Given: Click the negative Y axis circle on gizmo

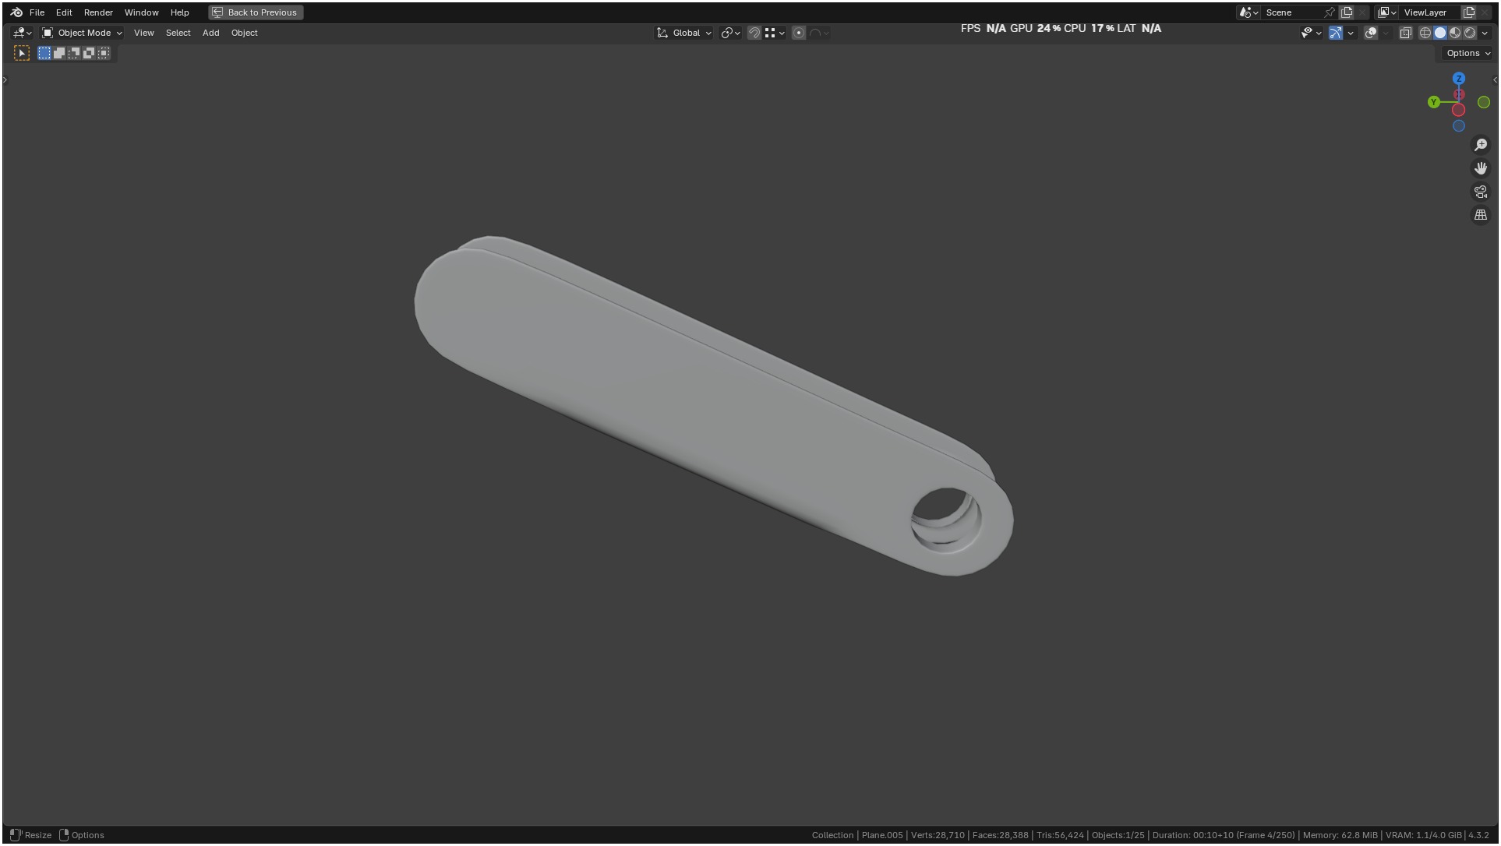Looking at the screenshot, I should (1484, 102).
